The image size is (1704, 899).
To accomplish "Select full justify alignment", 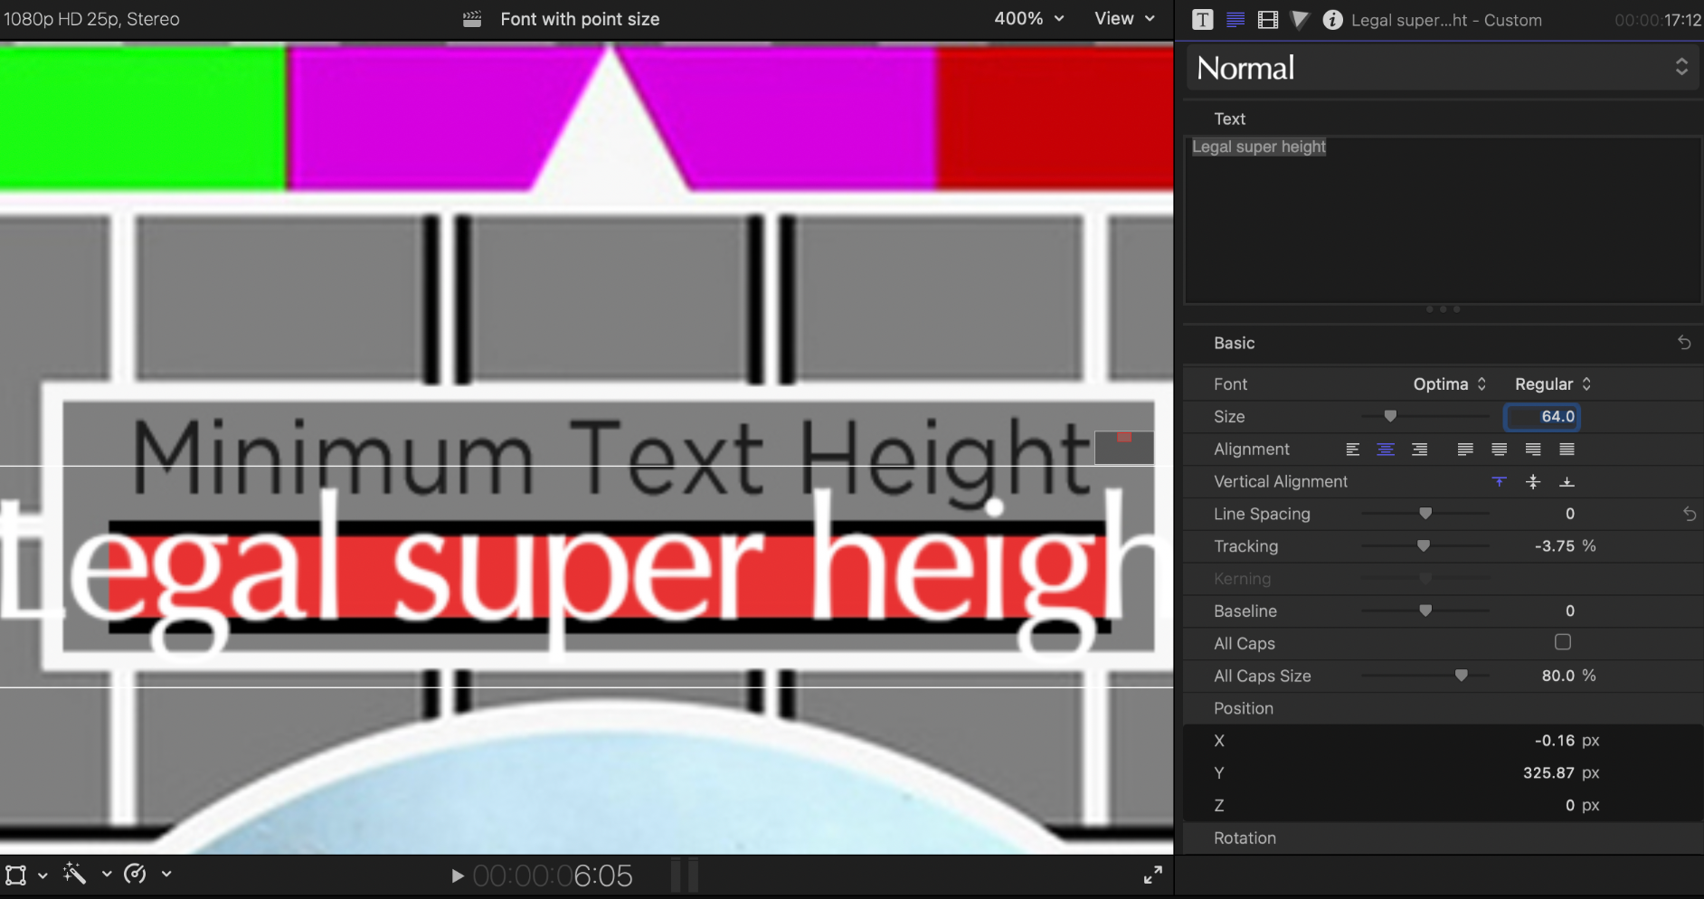I will click(1567, 449).
